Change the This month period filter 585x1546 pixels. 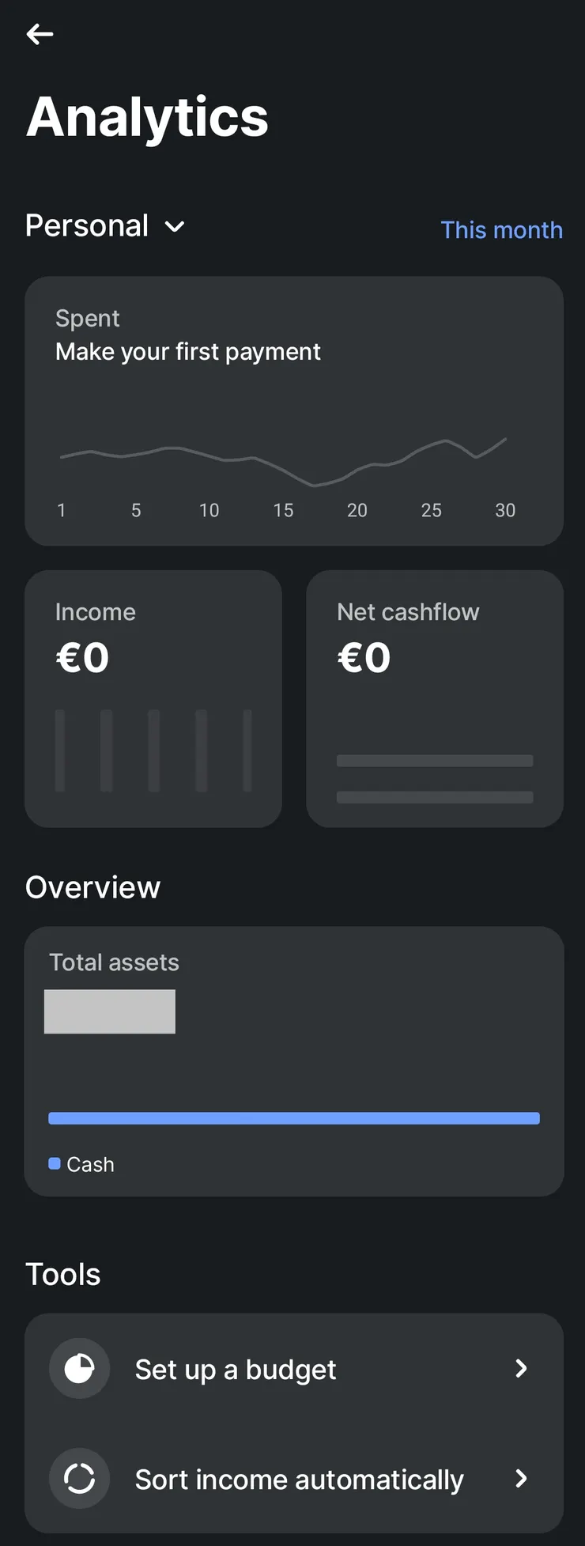pyautogui.click(x=501, y=230)
